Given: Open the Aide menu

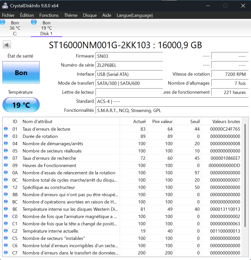Looking at the screenshot, I should (107, 15).
